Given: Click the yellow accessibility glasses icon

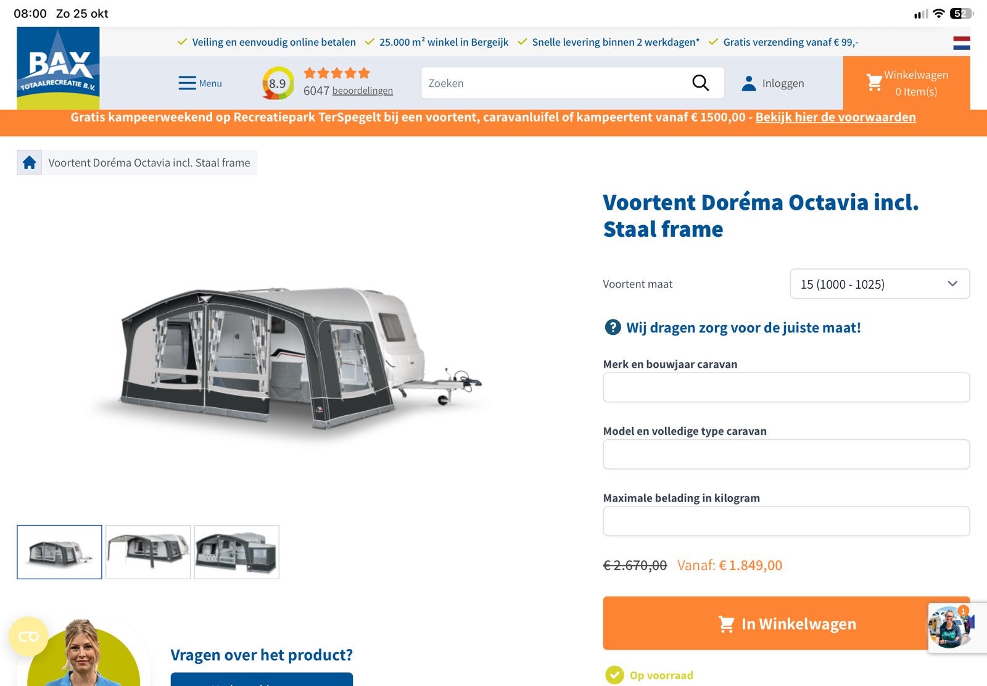Looking at the screenshot, I should point(28,637).
